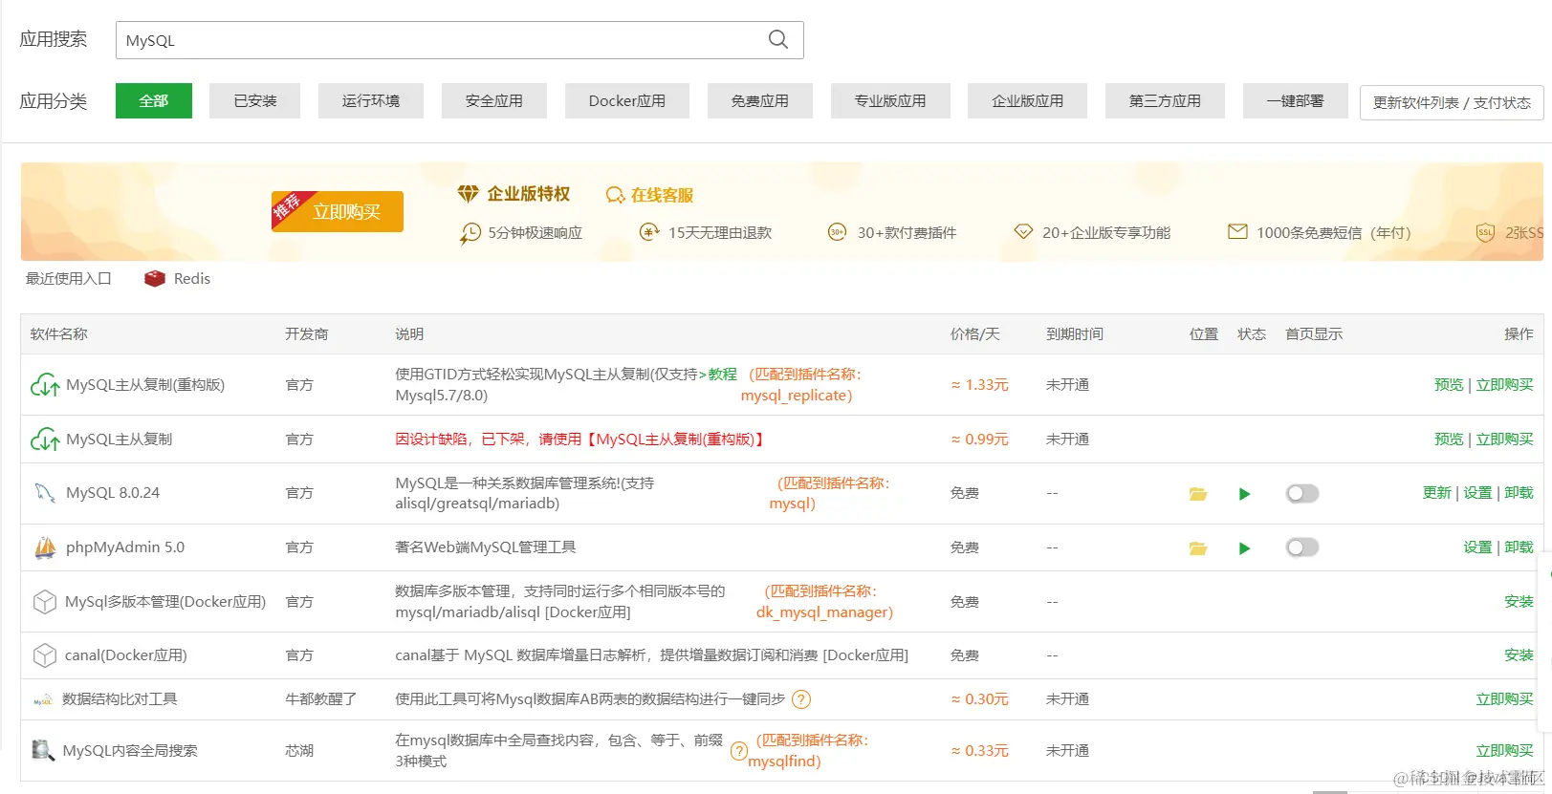Screen dimensions: 1552x794
Task: Open MySQL 8.0.24 folder location icon
Action: (x=1198, y=494)
